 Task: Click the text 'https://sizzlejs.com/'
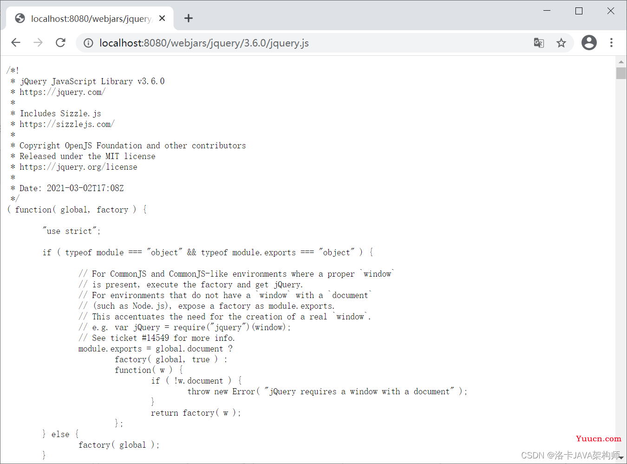[67, 124]
